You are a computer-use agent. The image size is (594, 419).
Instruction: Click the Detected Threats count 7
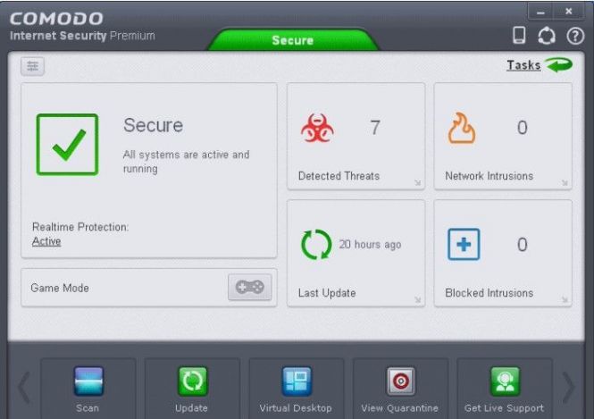click(x=375, y=128)
